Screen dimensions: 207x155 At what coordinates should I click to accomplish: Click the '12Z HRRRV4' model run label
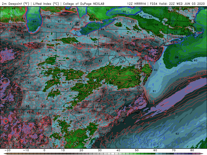(137, 4)
